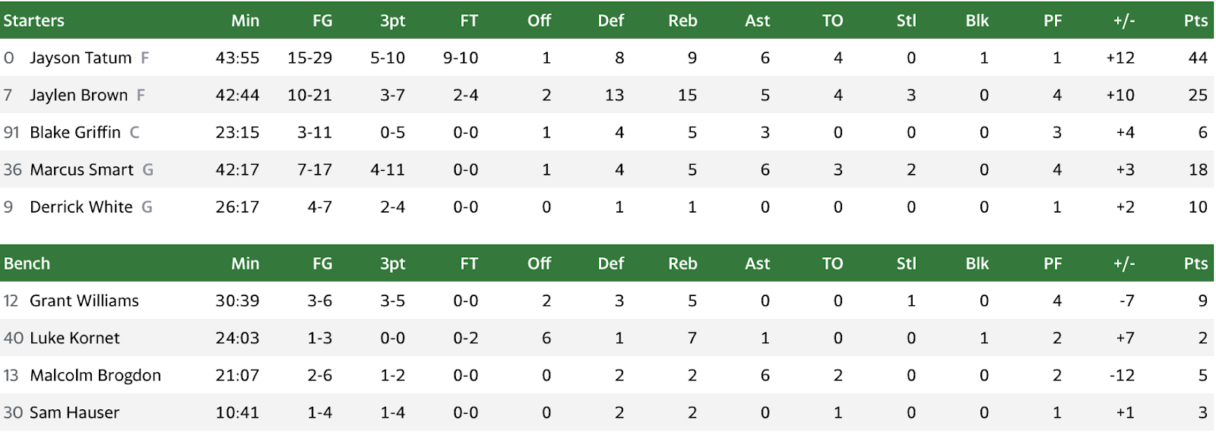
Task: Sort starters by Min column header
Action: click(x=245, y=20)
